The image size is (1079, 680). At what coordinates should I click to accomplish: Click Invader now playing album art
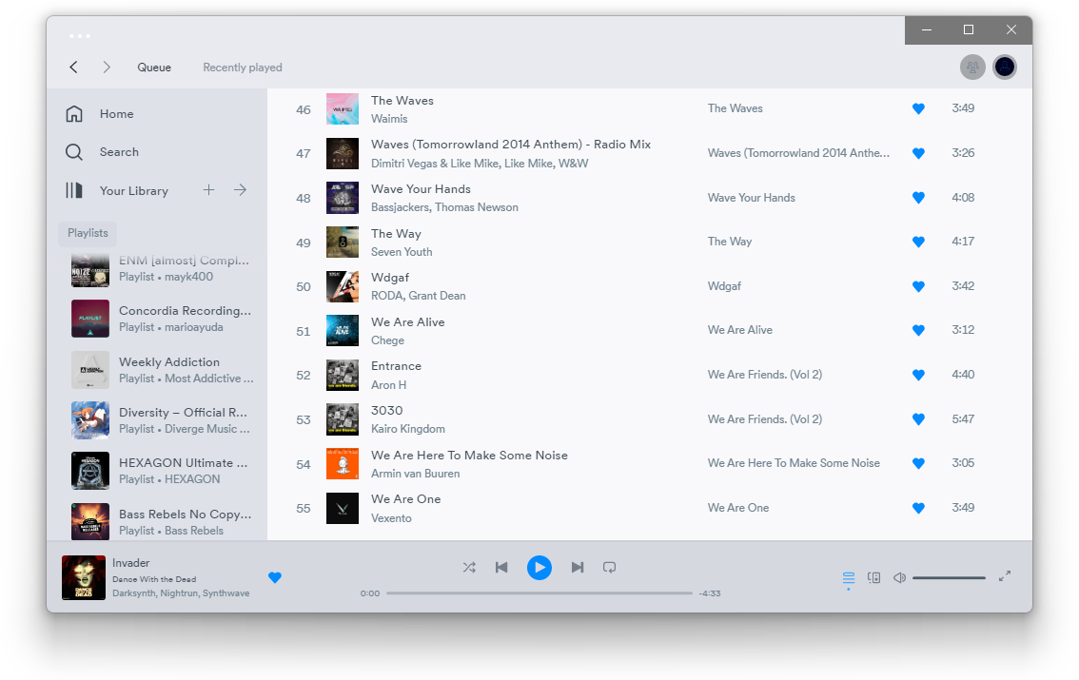84,577
